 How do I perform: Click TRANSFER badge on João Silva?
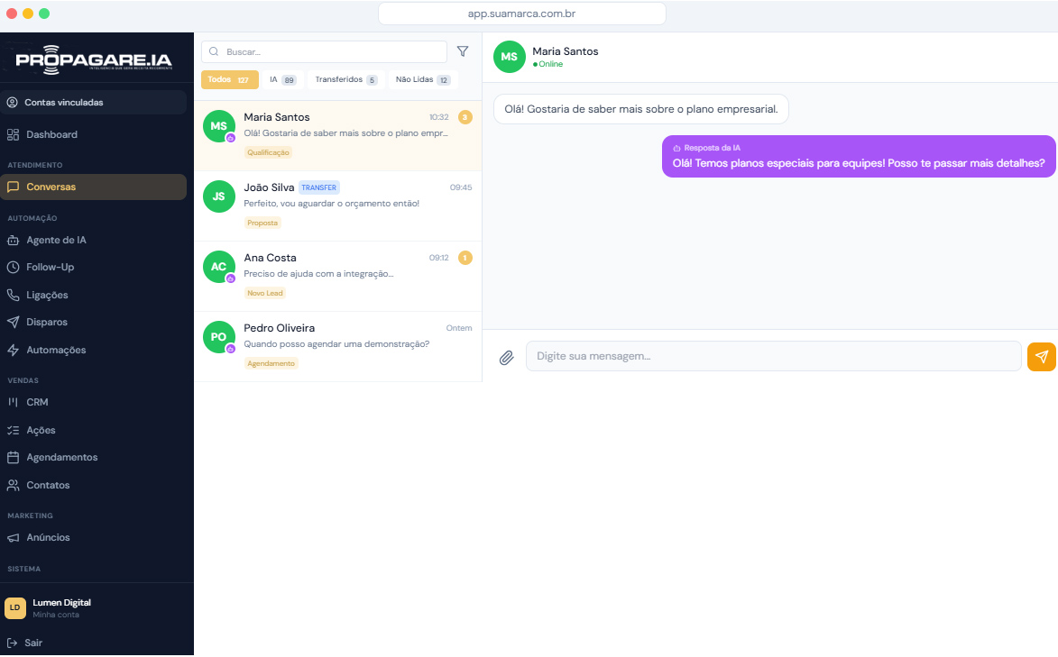tap(319, 187)
